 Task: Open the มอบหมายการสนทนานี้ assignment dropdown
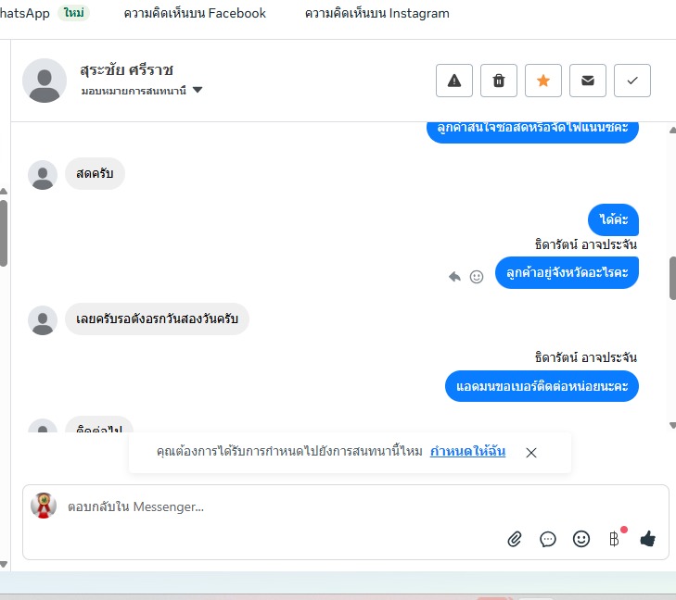(141, 91)
